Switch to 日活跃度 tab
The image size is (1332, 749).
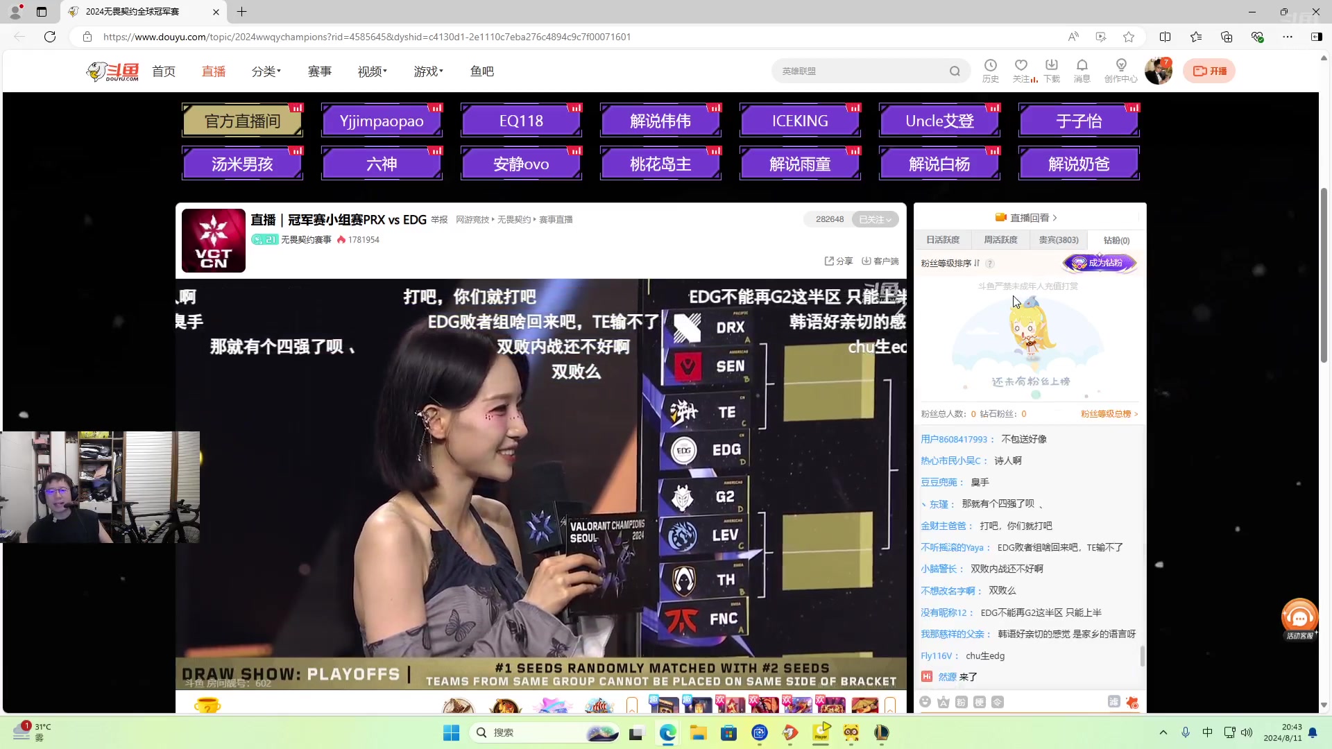(943, 240)
